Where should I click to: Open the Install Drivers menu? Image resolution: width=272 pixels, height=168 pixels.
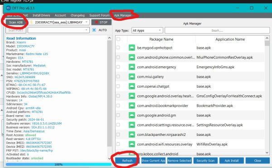pyautogui.click(x=41, y=15)
